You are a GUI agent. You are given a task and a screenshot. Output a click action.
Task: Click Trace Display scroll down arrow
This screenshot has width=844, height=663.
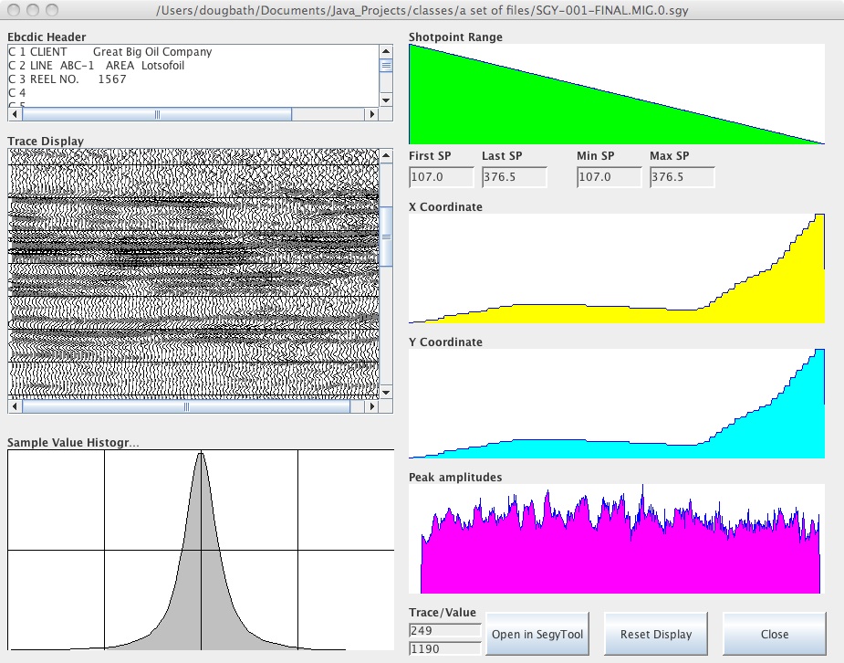tap(385, 392)
